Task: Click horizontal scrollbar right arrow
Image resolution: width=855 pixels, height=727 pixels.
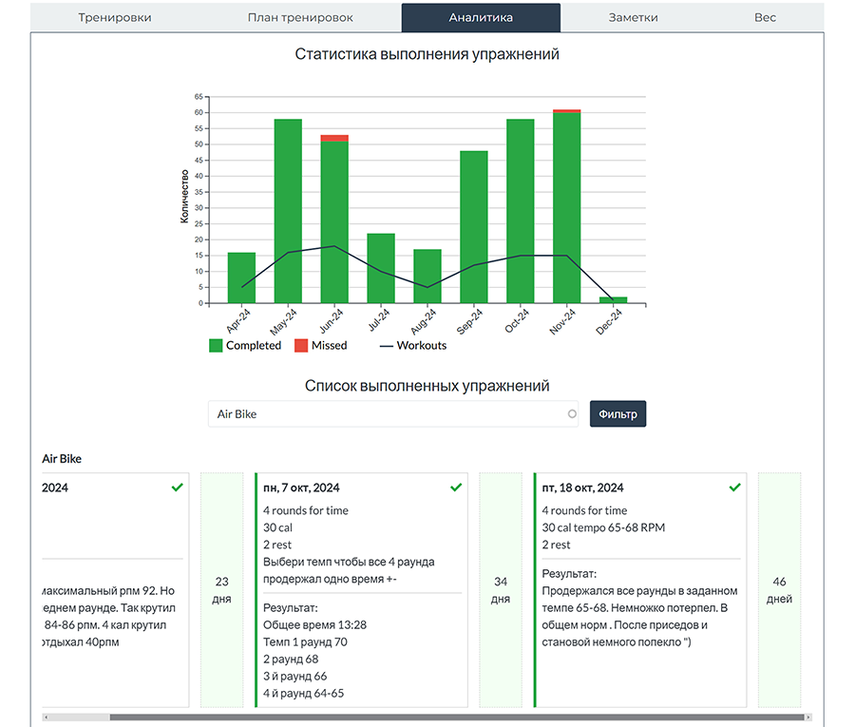Action: (x=808, y=717)
